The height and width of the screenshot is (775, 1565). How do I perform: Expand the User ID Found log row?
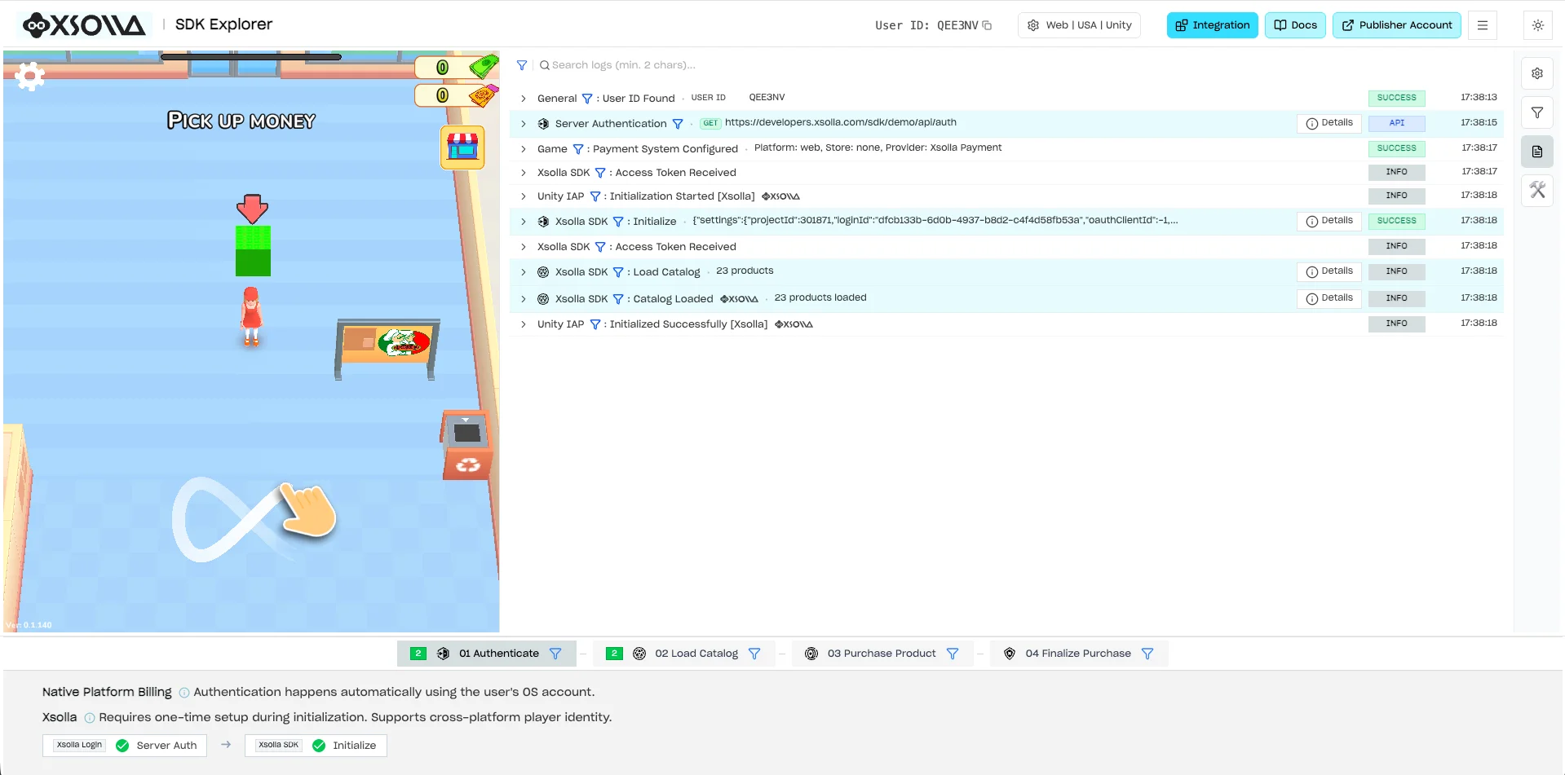tap(524, 99)
